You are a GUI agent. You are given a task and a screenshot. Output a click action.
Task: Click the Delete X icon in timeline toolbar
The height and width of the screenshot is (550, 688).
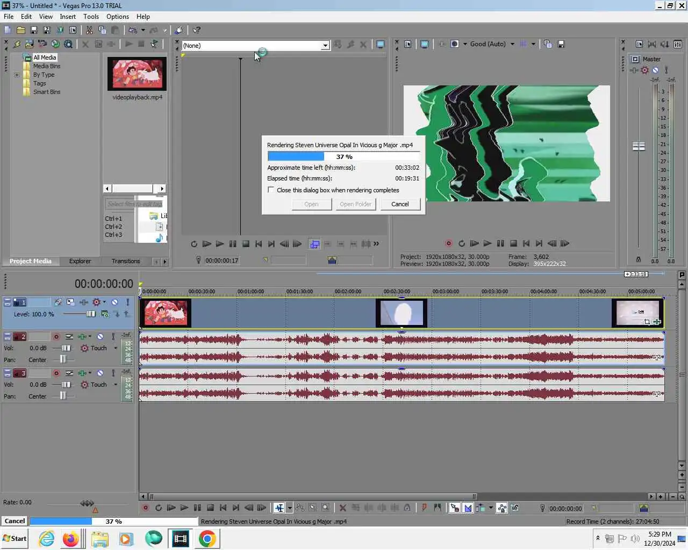(342, 508)
